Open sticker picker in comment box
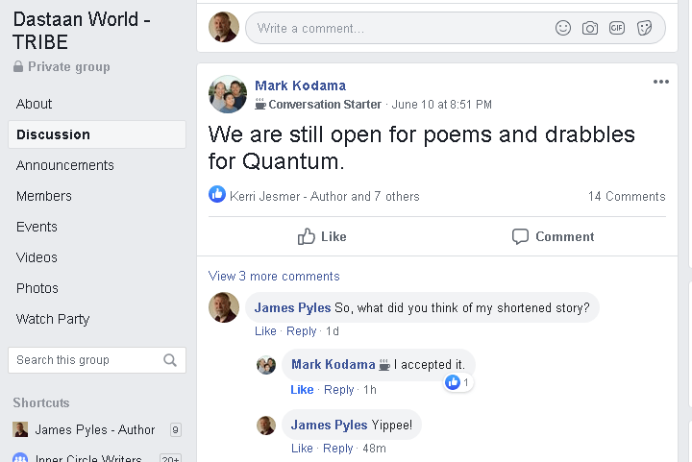The height and width of the screenshot is (462, 692). pyautogui.click(x=644, y=28)
